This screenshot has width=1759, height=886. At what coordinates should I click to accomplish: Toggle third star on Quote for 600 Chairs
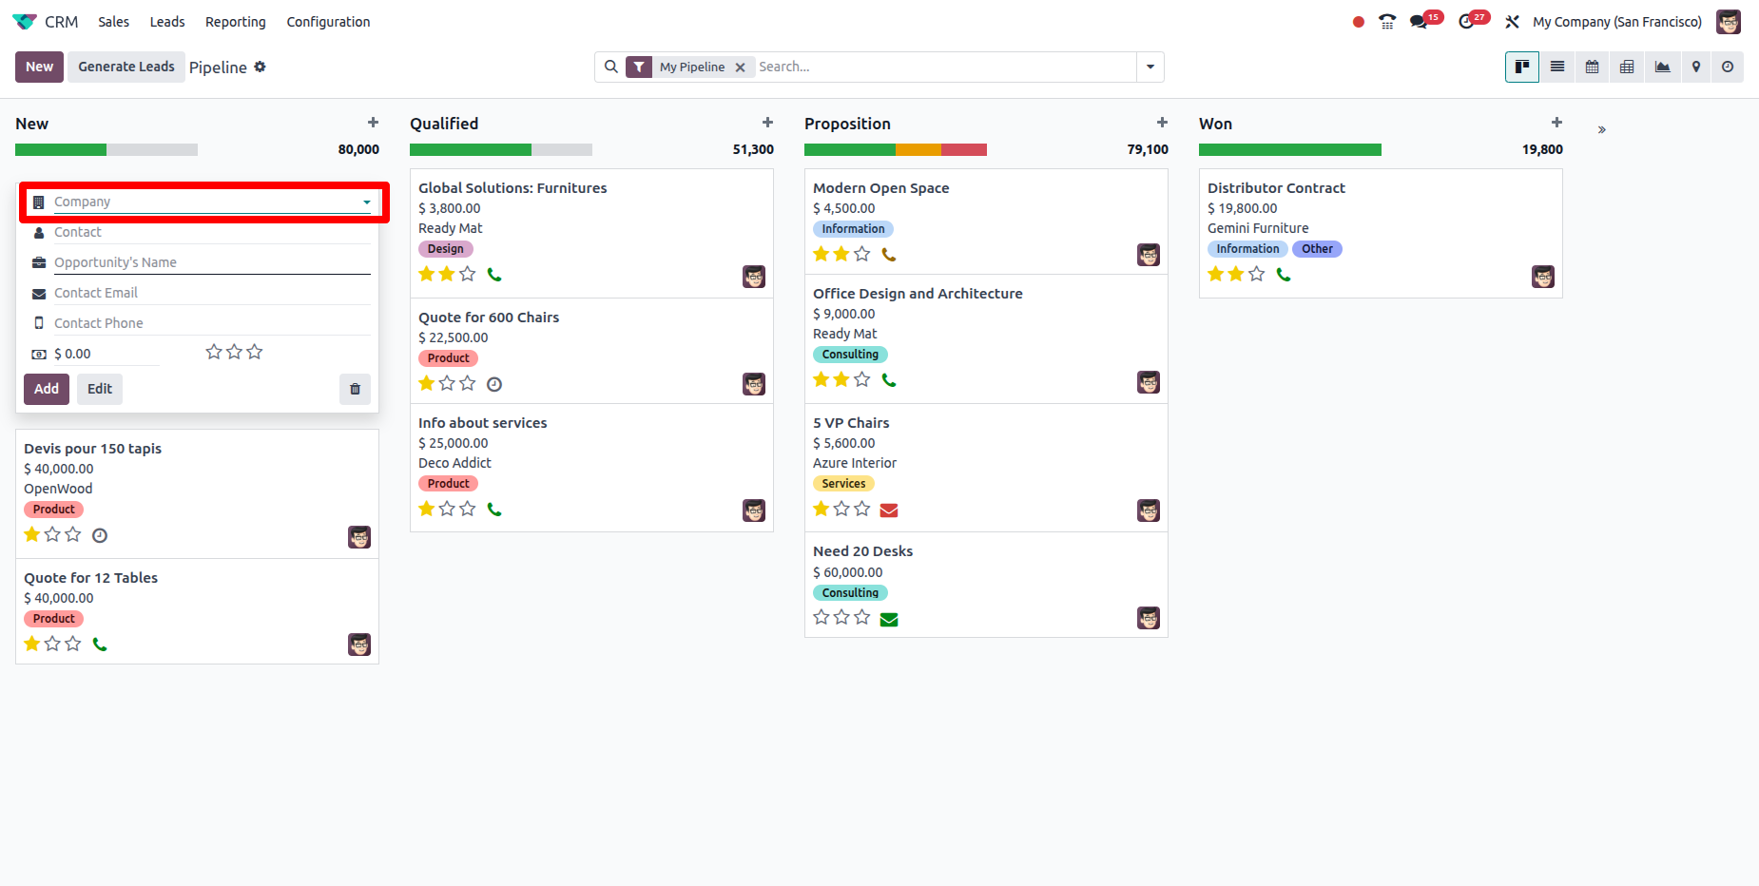467,383
